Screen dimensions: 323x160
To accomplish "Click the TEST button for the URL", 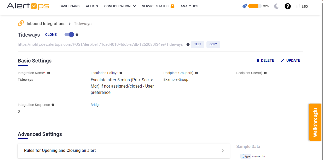I will point(198,44).
